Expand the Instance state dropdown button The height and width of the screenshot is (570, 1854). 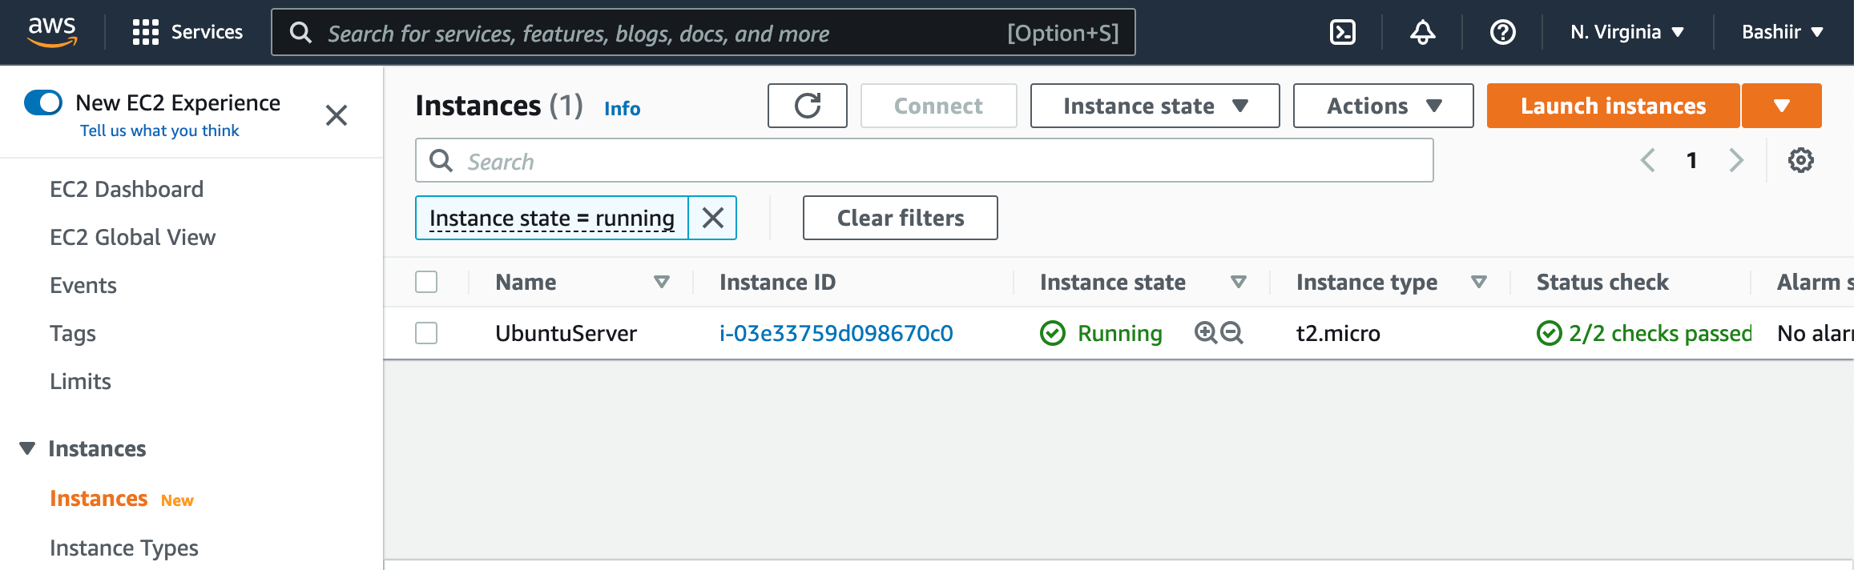tap(1155, 106)
